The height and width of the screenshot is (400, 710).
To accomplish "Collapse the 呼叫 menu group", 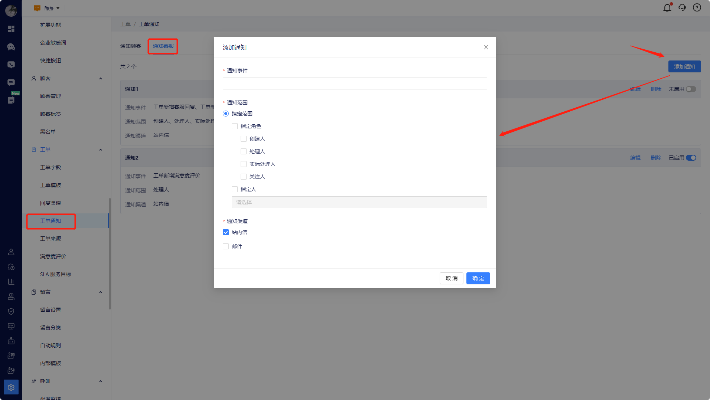I will [x=101, y=381].
